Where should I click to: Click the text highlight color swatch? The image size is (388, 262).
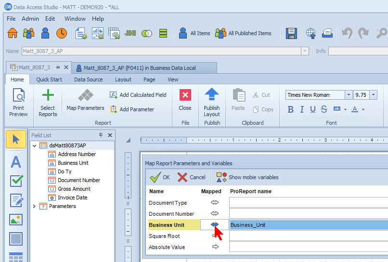tap(337, 109)
